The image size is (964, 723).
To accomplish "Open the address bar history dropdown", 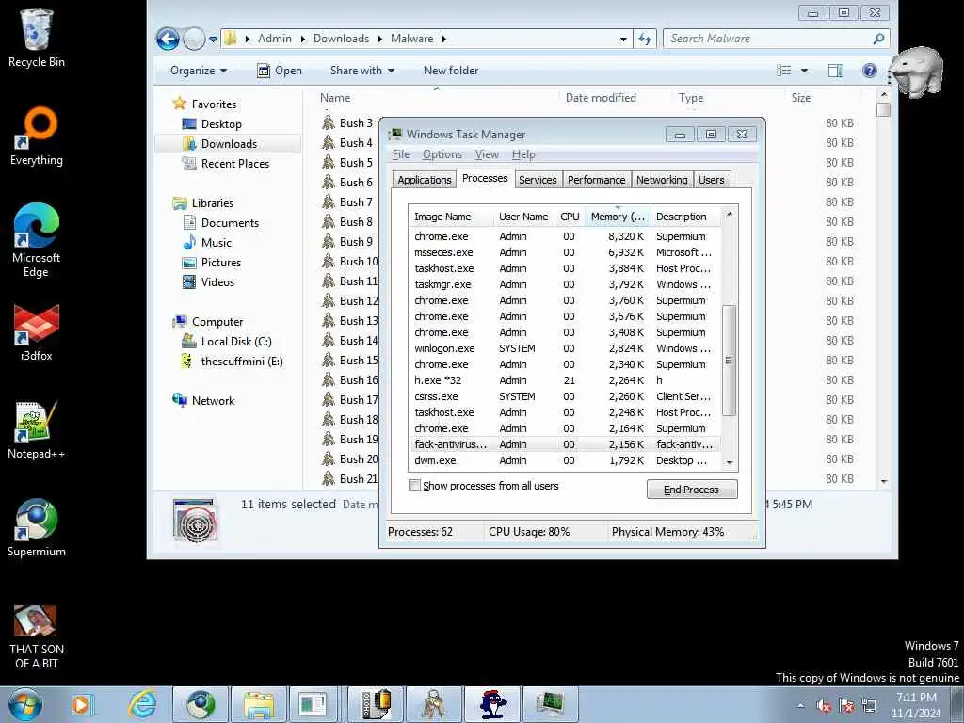I will 623,39.
